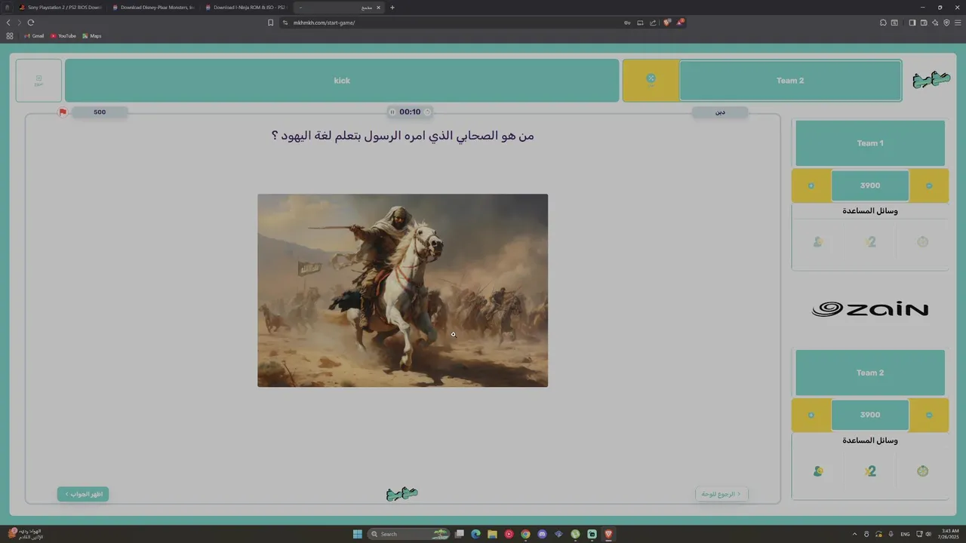
Task: Click the exit icon box at top left
Action: click(38, 81)
